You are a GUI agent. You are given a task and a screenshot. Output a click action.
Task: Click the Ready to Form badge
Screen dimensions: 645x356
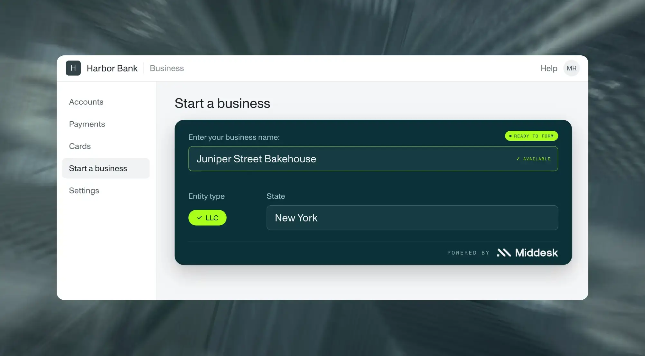point(531,136)
